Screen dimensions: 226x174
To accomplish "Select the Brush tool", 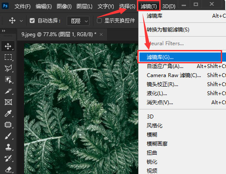I will click(x=8, y=136).
